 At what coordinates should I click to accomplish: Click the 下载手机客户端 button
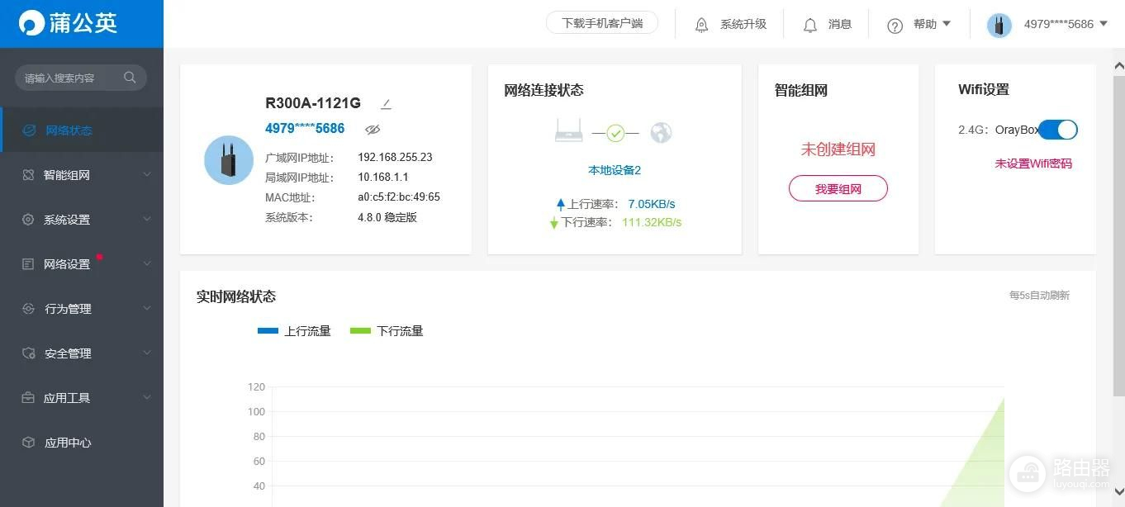pos(601,23)
